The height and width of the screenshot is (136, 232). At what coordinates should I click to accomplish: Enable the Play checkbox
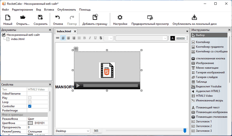(30, 98)
